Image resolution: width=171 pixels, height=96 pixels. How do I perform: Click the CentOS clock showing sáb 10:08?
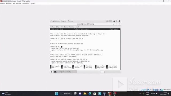click(x=109, y=21)
